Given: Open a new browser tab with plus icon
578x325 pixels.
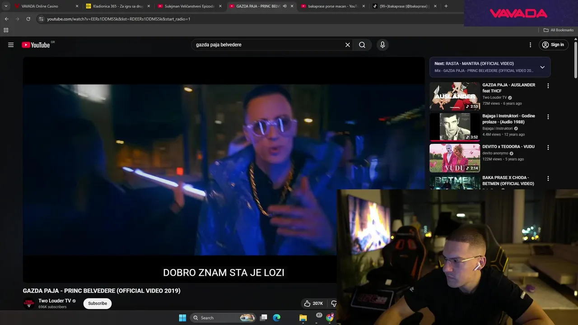Looking at the screenshot, I should tap(446, 6).
